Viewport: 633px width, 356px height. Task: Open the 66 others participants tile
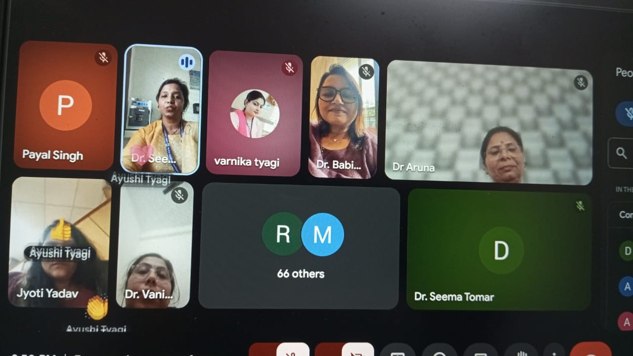click(x=299, y=246)
